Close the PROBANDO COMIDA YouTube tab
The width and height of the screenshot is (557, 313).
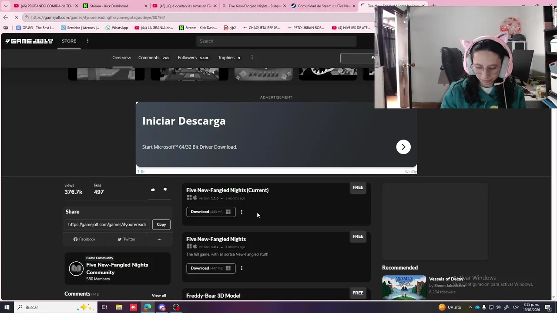pyautogui.click(x=76, y=6)
